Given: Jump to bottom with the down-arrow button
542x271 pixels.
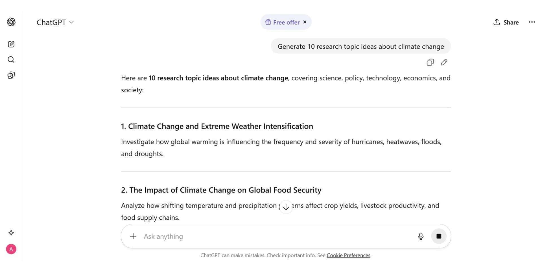Looking at the screenshot, I should (x=286, y=207).
